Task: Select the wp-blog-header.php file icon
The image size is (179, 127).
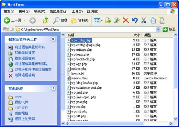Action: pos(69,83)
